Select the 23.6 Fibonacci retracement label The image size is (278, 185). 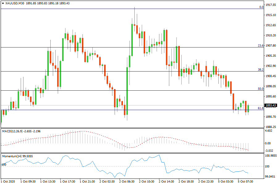(x=260, y=46)
